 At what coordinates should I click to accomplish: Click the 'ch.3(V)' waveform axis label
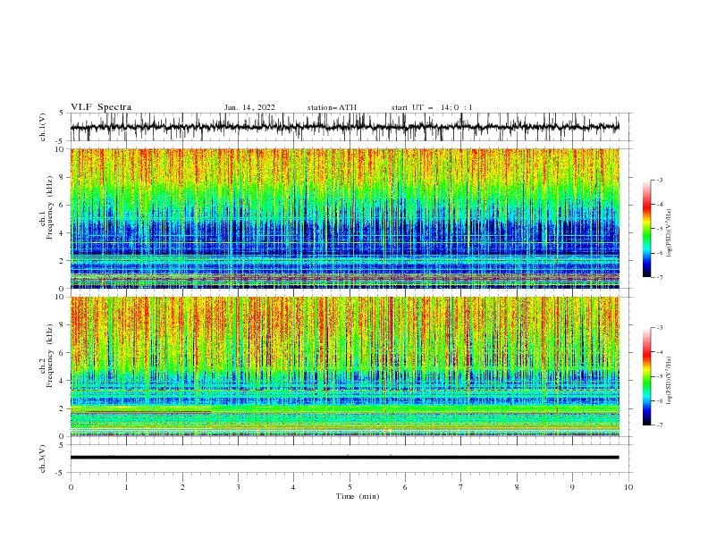(43, 459)
